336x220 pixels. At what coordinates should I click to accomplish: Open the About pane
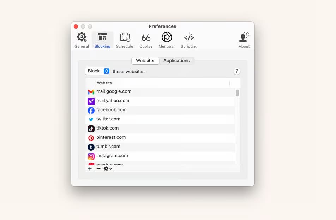point(244,40)
